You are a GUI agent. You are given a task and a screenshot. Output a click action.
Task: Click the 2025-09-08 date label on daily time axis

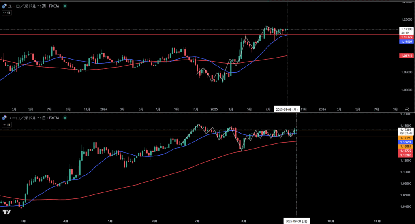click(296, 221)
